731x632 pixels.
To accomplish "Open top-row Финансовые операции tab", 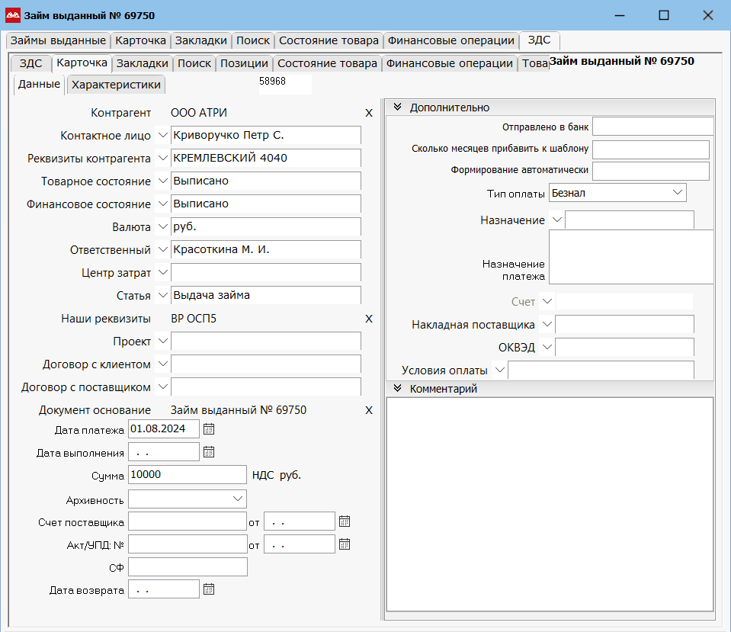I will 450,40.
